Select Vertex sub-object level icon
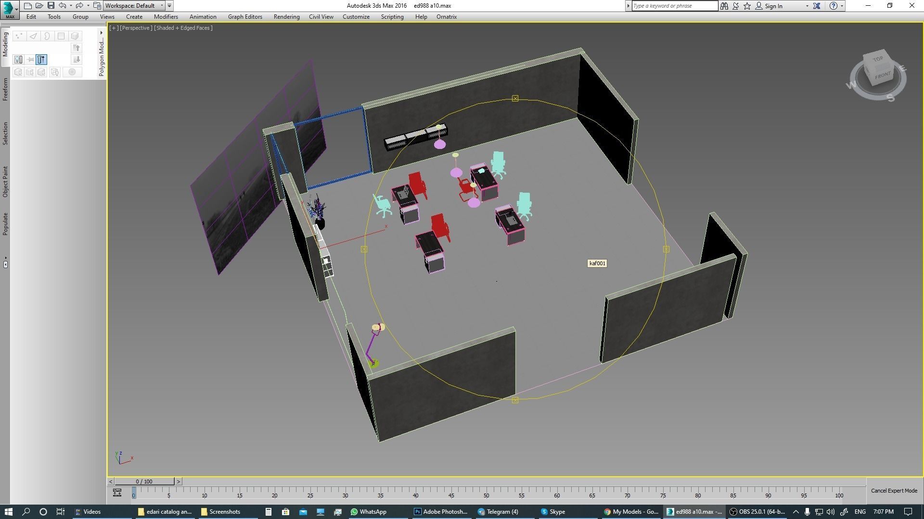This screenshot has height=519, width=924. 19,36
